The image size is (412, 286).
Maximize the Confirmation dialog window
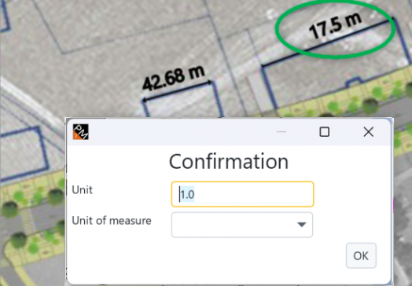pos(324,131)
